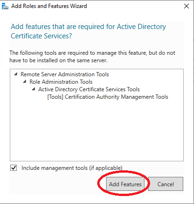
Task: Click the description line starting The following tools
Action: (x=92, y=53)
